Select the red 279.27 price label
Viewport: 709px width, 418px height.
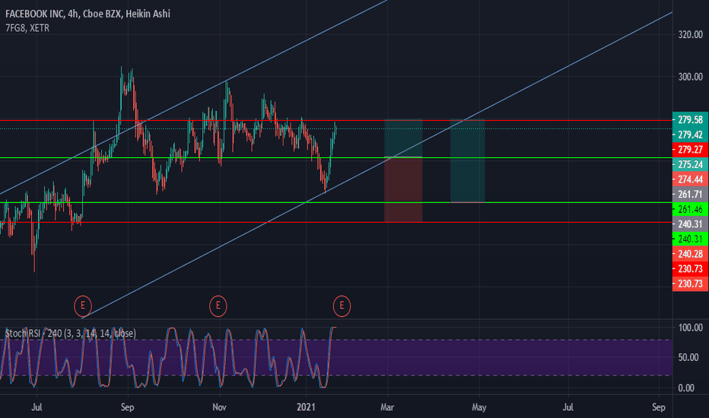[x=691, y=150]
